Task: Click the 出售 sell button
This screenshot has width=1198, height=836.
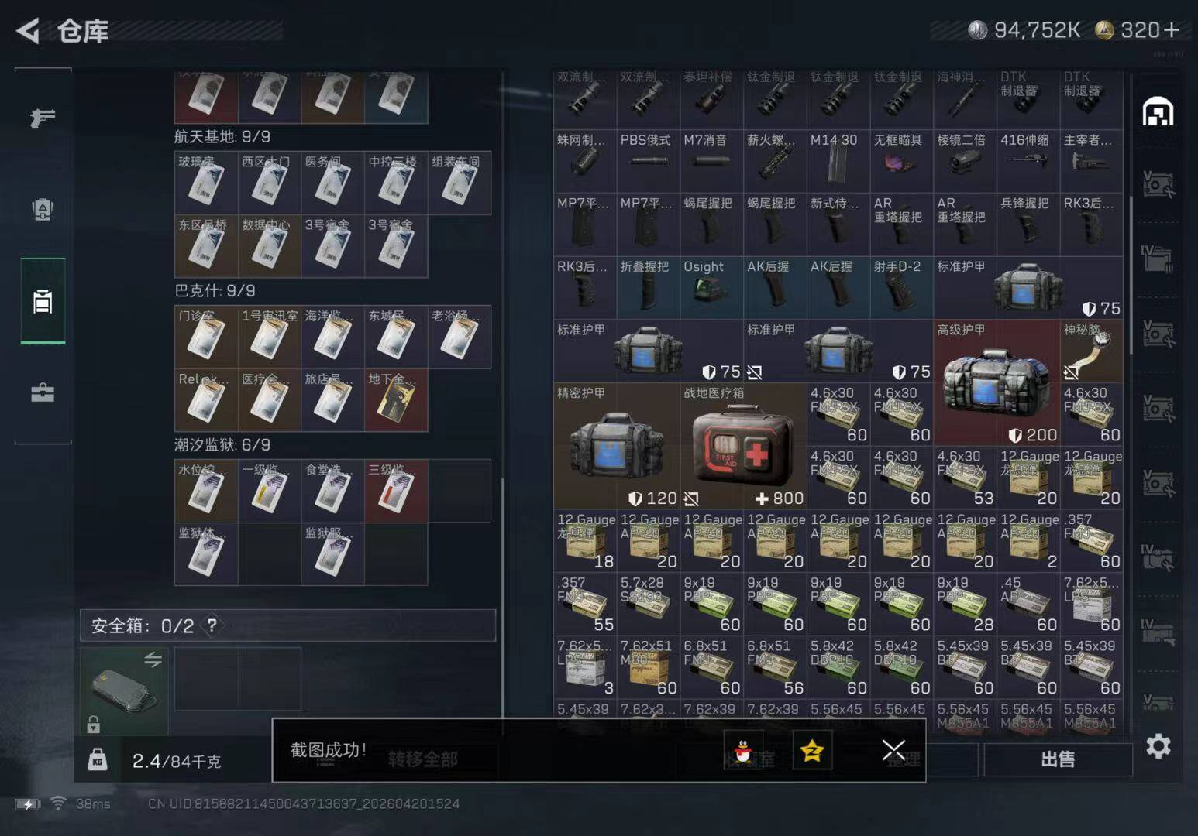Action: click(x=1058, y=759)
